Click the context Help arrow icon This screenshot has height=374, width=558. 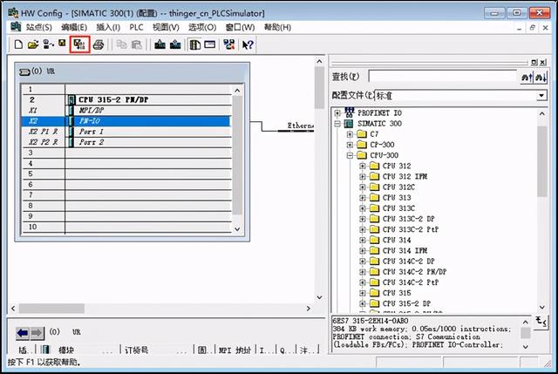(248, 44)
